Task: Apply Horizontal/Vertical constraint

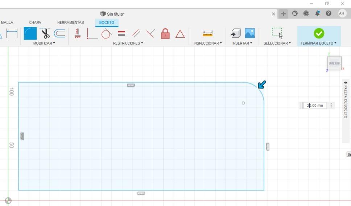Action: pyautogui.click(x=78, y=33)
